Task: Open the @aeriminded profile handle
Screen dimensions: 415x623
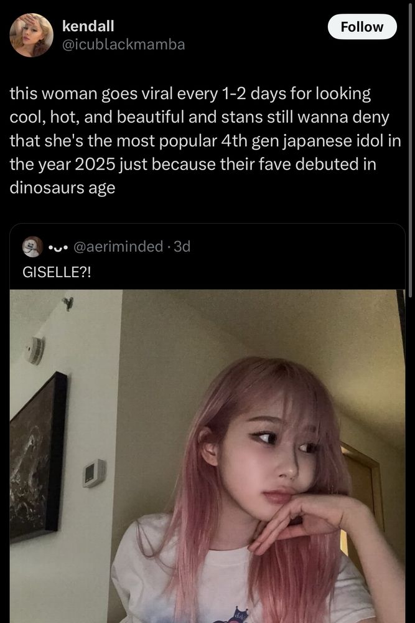Action: tap(118, 246)
